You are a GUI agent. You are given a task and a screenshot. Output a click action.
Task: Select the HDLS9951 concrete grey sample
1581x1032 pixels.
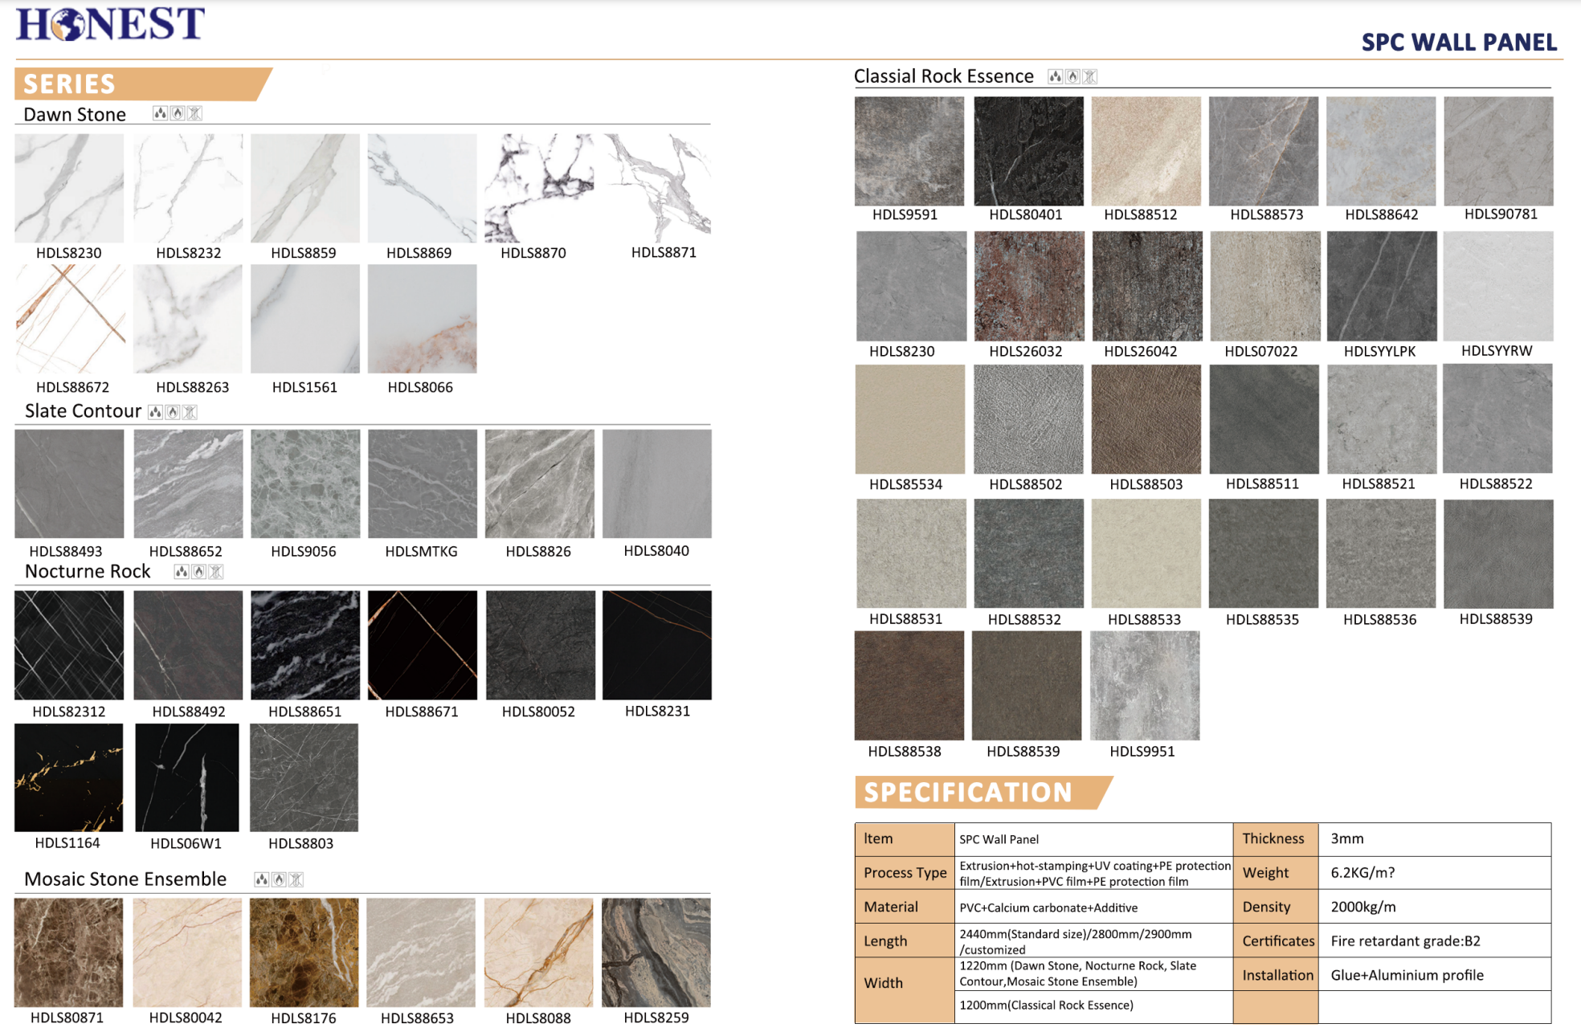point(1145,685)
